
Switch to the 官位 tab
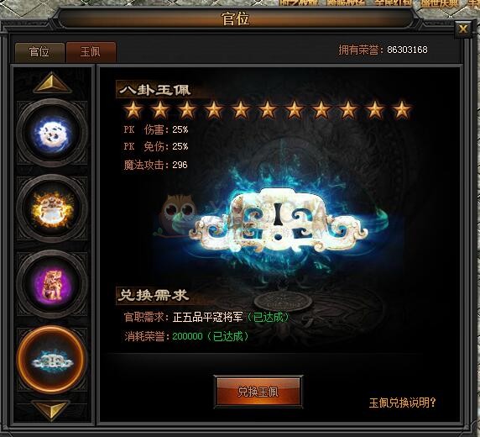pyautogui.click(x=39, y=51)
